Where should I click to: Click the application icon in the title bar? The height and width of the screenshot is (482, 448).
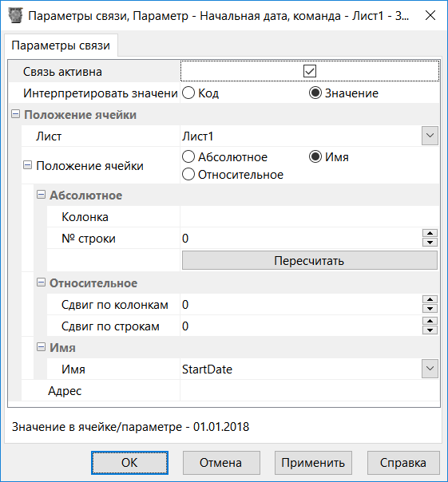pos(15,15)
